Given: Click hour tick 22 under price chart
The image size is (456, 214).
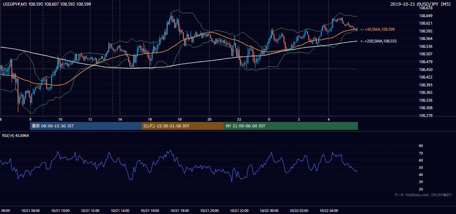Looking at the screenshot, I should point(239,119).
